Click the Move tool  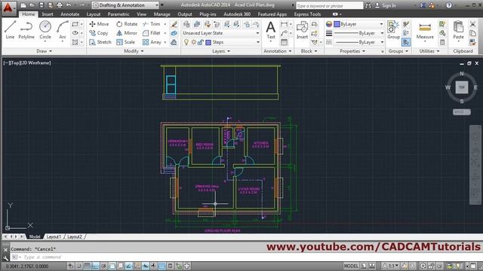pyautogui.click(x=99, y=24)
